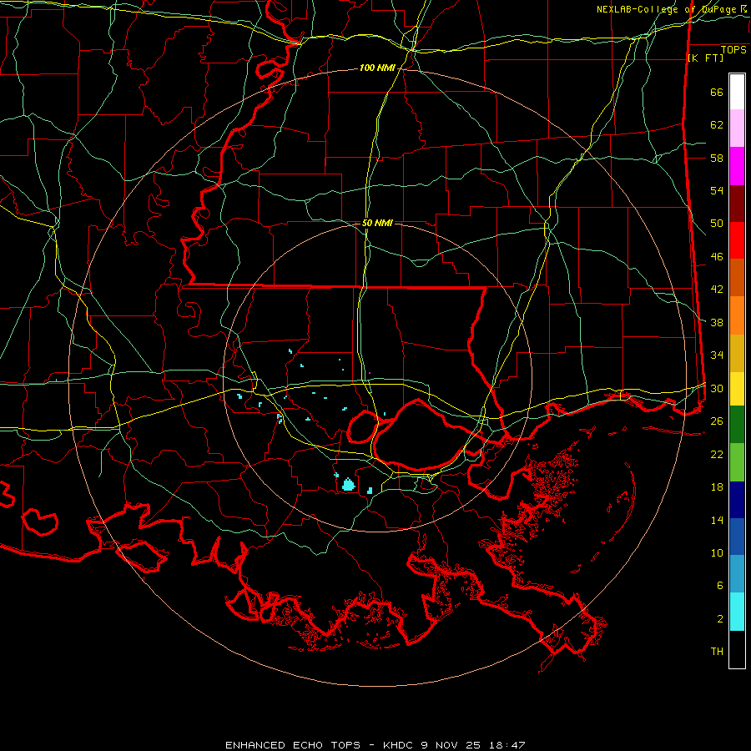Select the dark green legend swatch
The width and height of the screenshot is (751, 751).
737,425
